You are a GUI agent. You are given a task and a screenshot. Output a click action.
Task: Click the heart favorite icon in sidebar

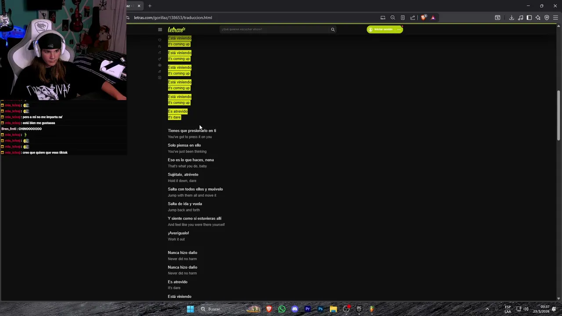click(160, 40)
